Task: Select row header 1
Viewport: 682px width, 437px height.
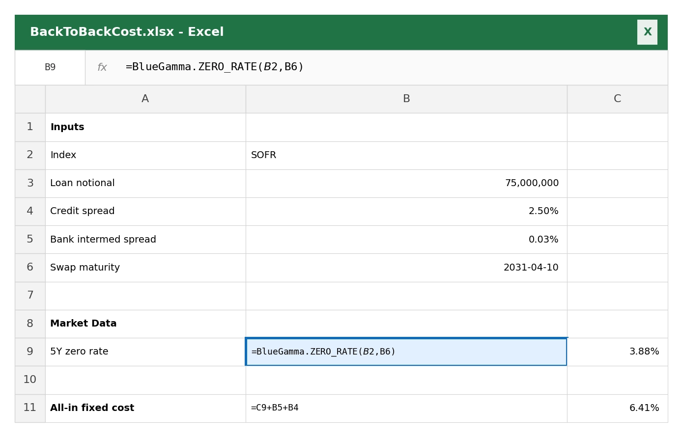Action: click(30, 127)
